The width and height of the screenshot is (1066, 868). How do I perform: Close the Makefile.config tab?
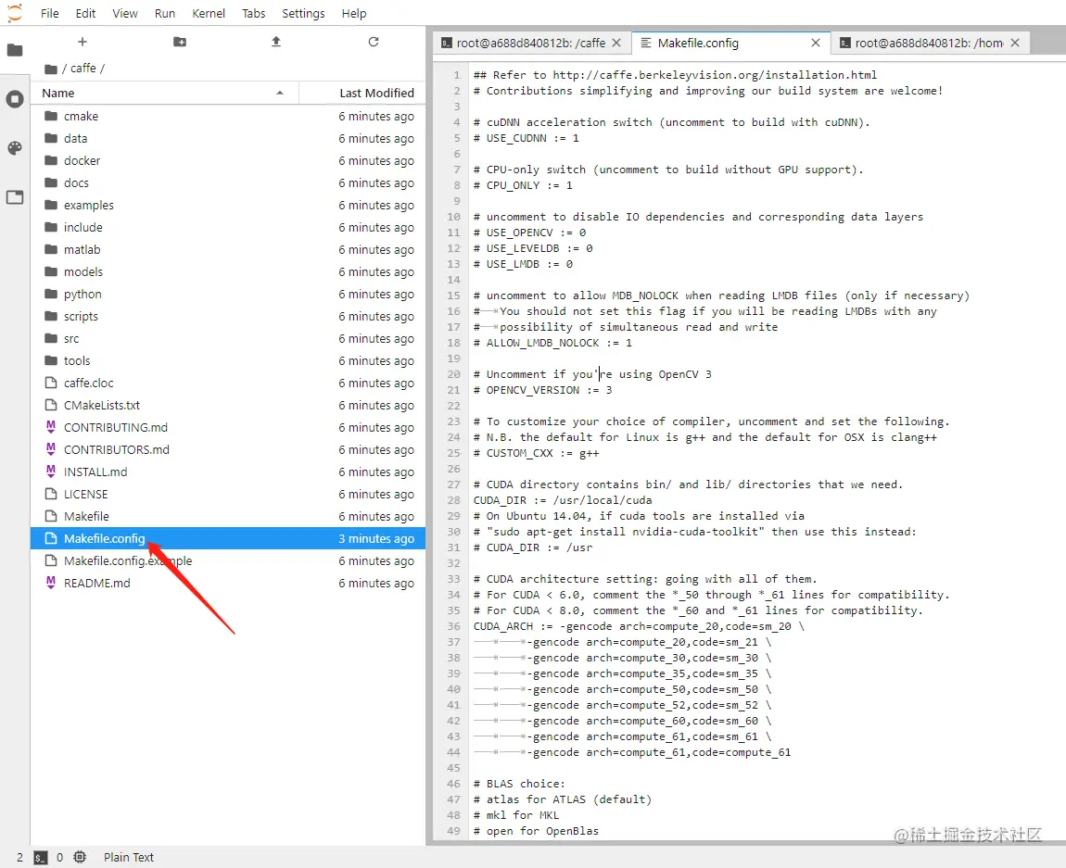pos(816,43)
